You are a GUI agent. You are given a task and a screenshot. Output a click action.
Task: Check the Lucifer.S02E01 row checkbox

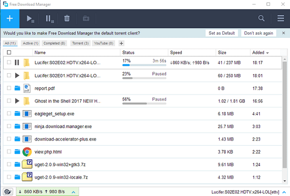(9, 75)
